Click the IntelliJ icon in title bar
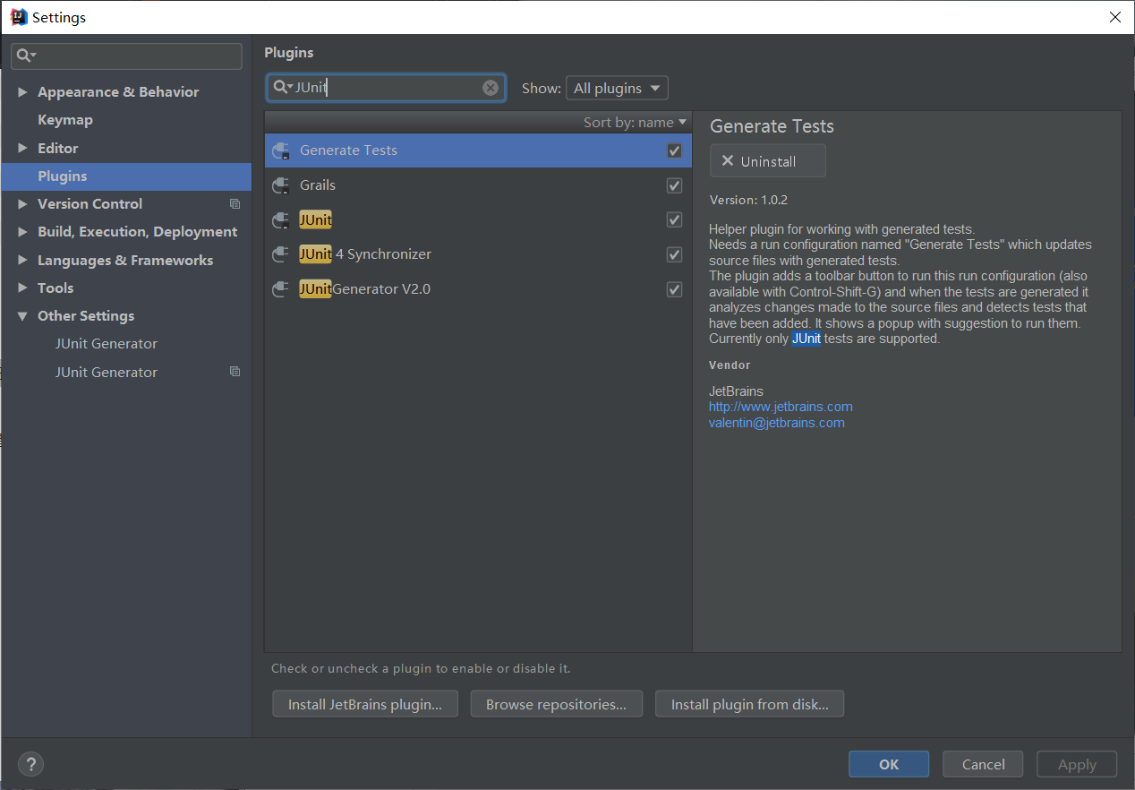The height and width of the screenshot is (790, 1135). tap(19, 17)
